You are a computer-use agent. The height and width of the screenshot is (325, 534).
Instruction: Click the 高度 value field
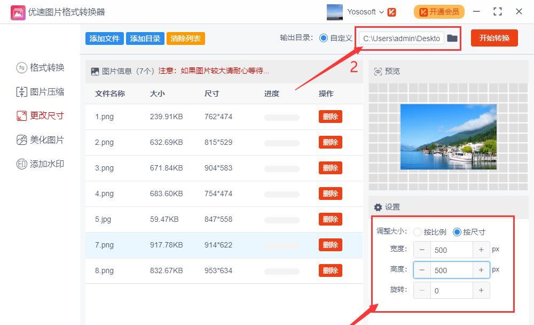[x=452, y=270]
